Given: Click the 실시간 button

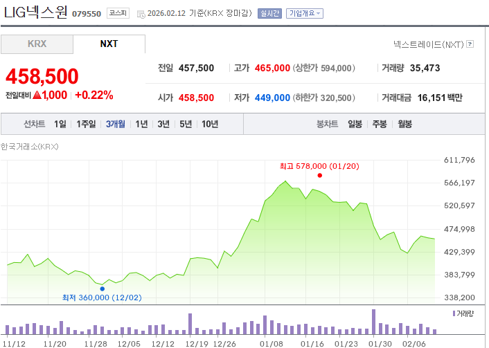Looking at the screenshot, I should click(x=269, y=13).
